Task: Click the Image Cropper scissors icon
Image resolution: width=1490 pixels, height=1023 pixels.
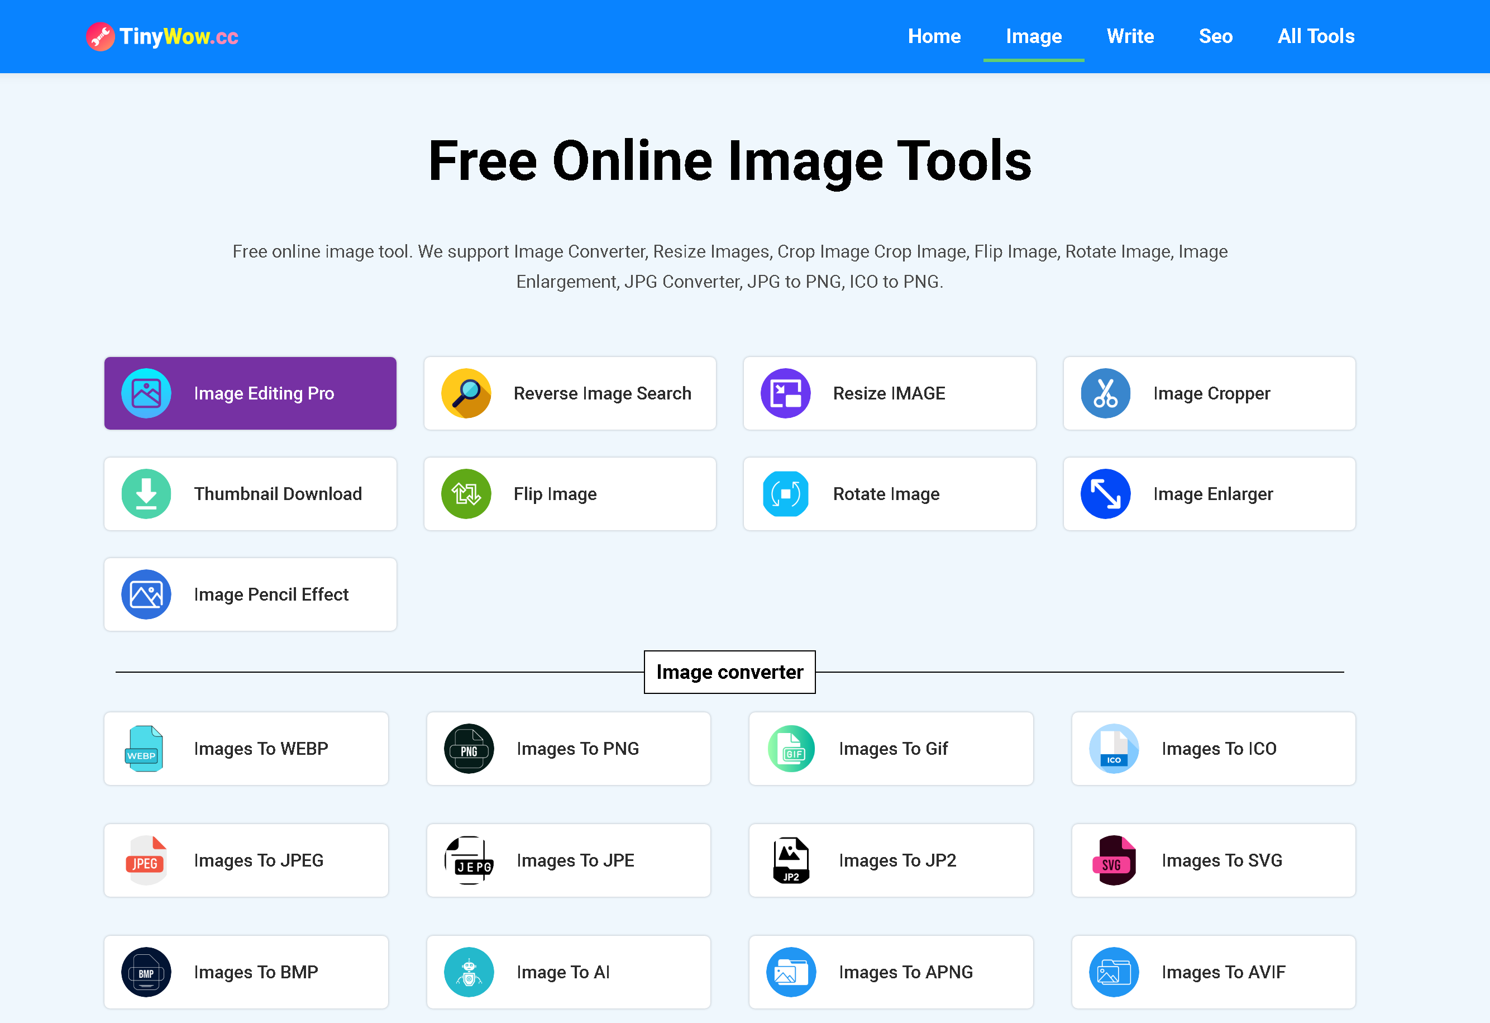Action: [x=1105, y=393]
